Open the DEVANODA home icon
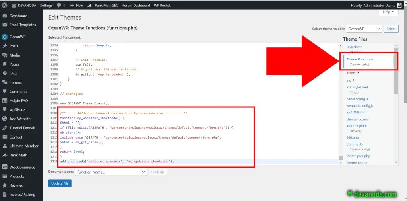The width and height of the screenshot is (407, 201). [x=14, y=5]
